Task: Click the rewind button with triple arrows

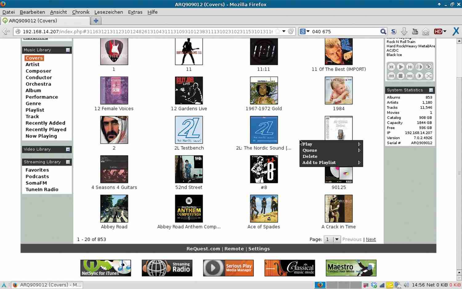Action: (x=391, y=76)
